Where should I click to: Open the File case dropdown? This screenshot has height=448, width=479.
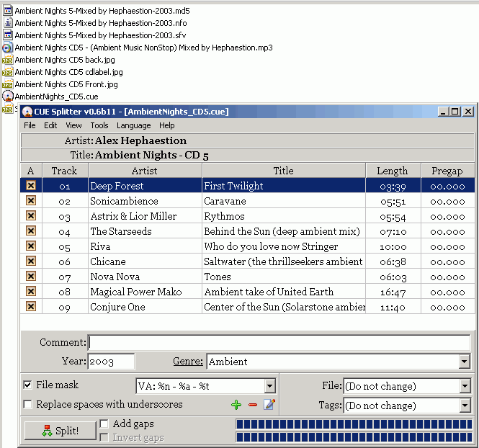tap(465, 386)
